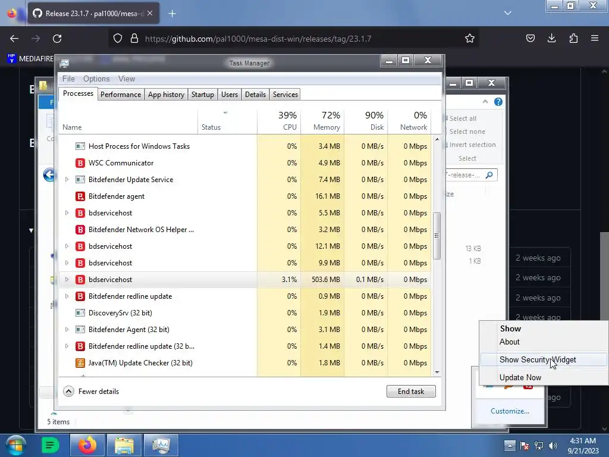Open Task Manager File menu
Viewport: 609px width, 457px height.
pos(69,79)
